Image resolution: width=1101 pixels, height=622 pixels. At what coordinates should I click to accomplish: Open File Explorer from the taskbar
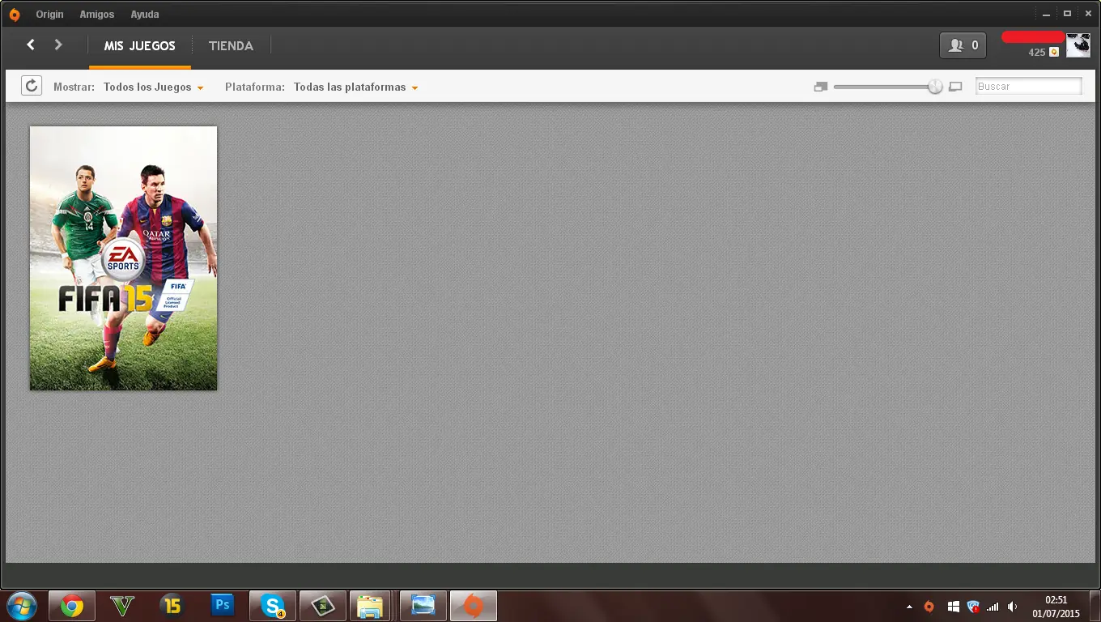(370, 606)
